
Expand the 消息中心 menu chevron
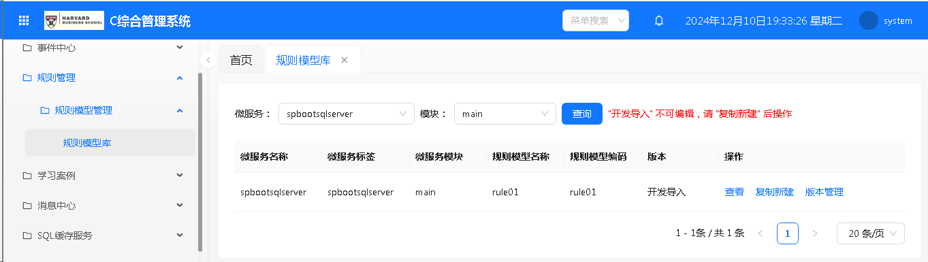[180, 206]
